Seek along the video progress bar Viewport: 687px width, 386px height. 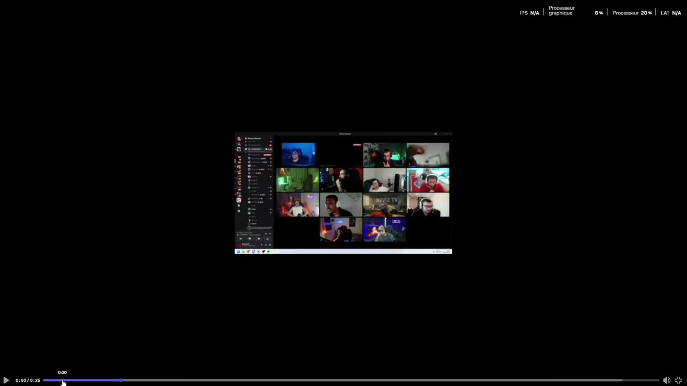click(x=351, y=380)
